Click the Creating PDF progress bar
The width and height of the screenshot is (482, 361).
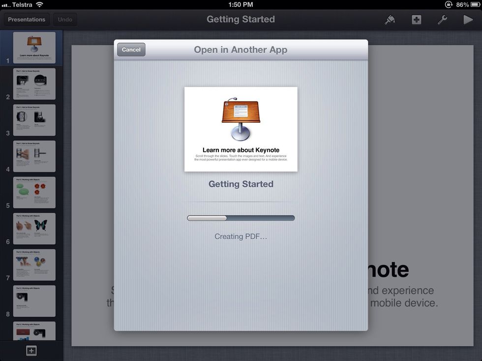tap(241, 218)
